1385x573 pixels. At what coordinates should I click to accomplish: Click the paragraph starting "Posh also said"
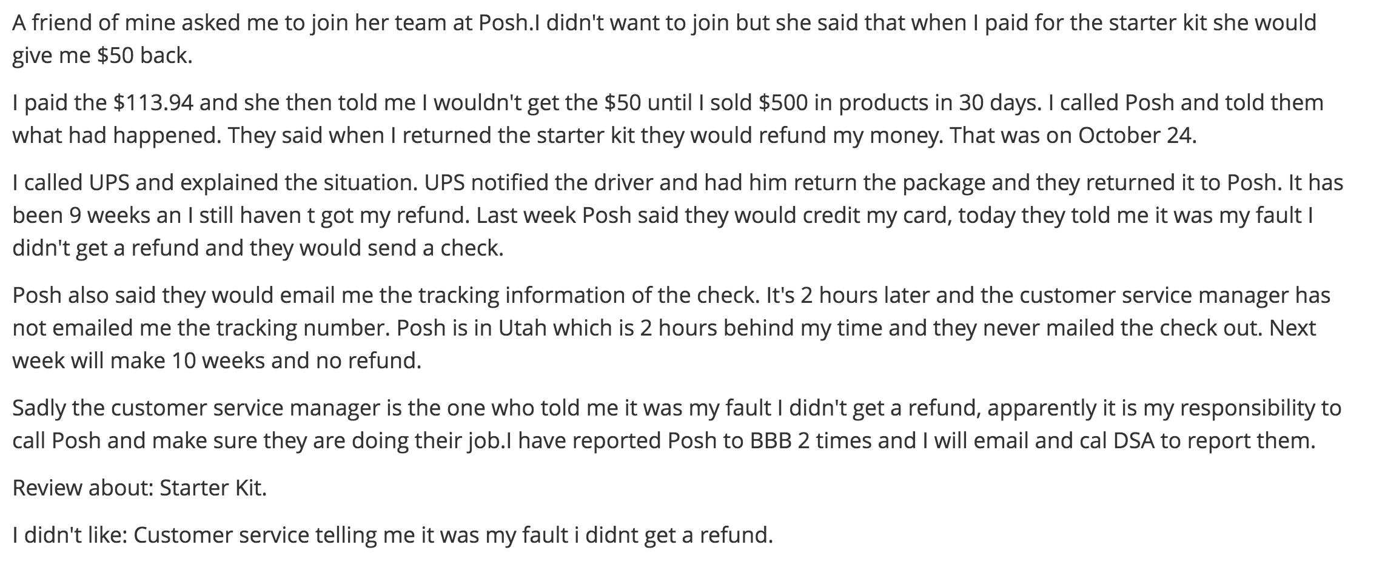click(x=671, y=328)
